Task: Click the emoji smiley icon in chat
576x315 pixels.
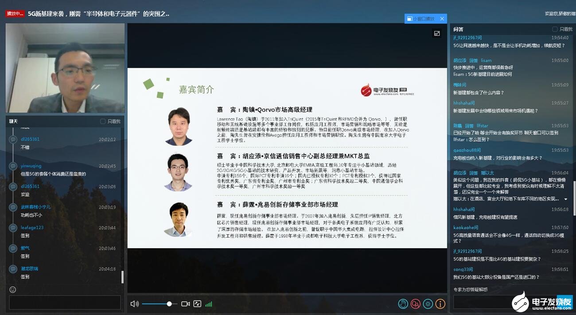Action: click(x=13, y=289)
